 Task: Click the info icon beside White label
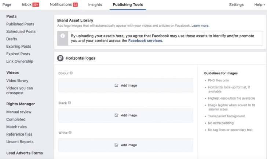tap(70, 133)
